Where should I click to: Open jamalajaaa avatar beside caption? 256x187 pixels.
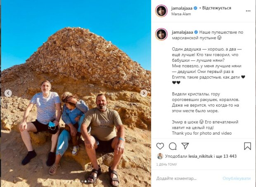(x=161, y=34)
